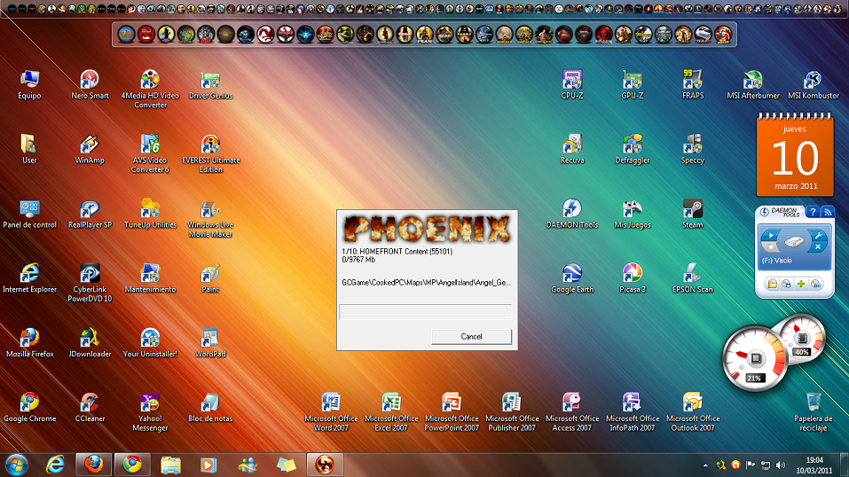Open Microsoft Office Excel 2007 icon
This screenshot has width=849, height=477.
pyautogui.click(x=391, y=412)
